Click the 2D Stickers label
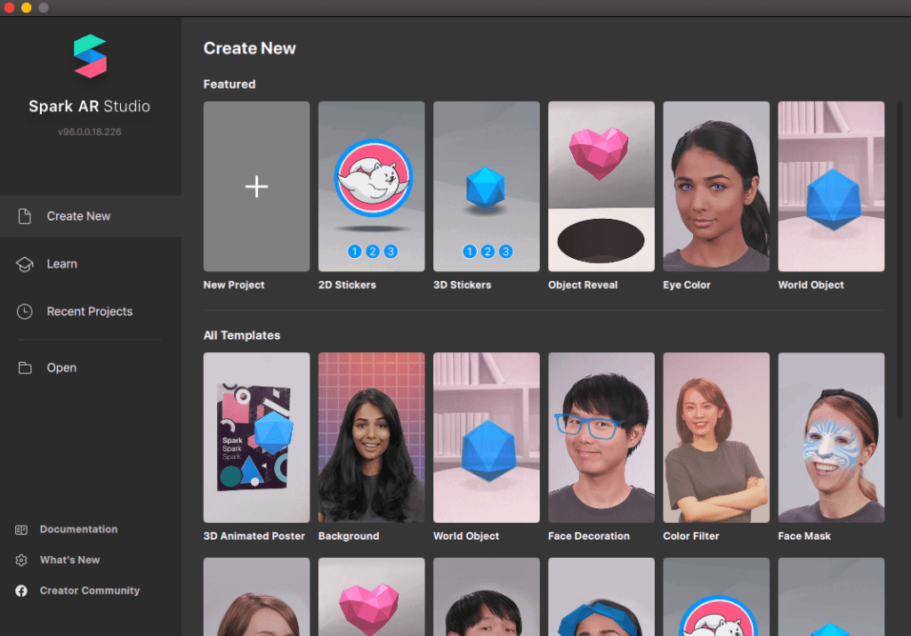This screenshot has height=636, width=911. pyautogui.click(x=347, y=285)
